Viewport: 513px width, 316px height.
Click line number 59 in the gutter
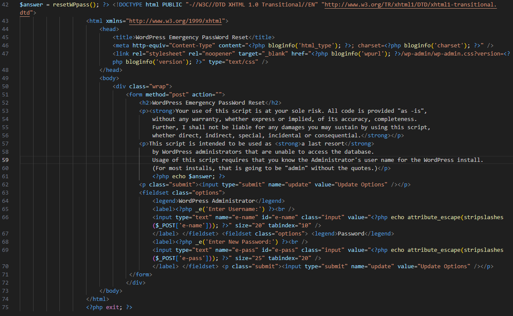pyautogui.click(x=5, y=160)
